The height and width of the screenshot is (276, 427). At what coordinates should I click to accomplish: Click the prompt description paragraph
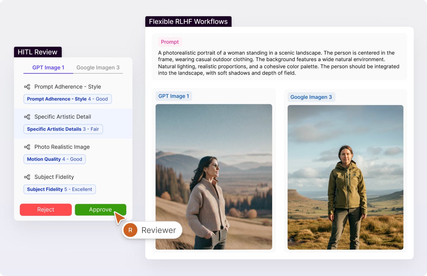[x=279, y=63]
